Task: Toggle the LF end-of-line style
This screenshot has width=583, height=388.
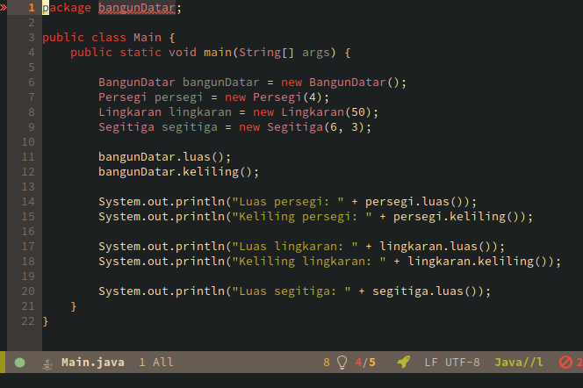Action: (x=431, y=362)
